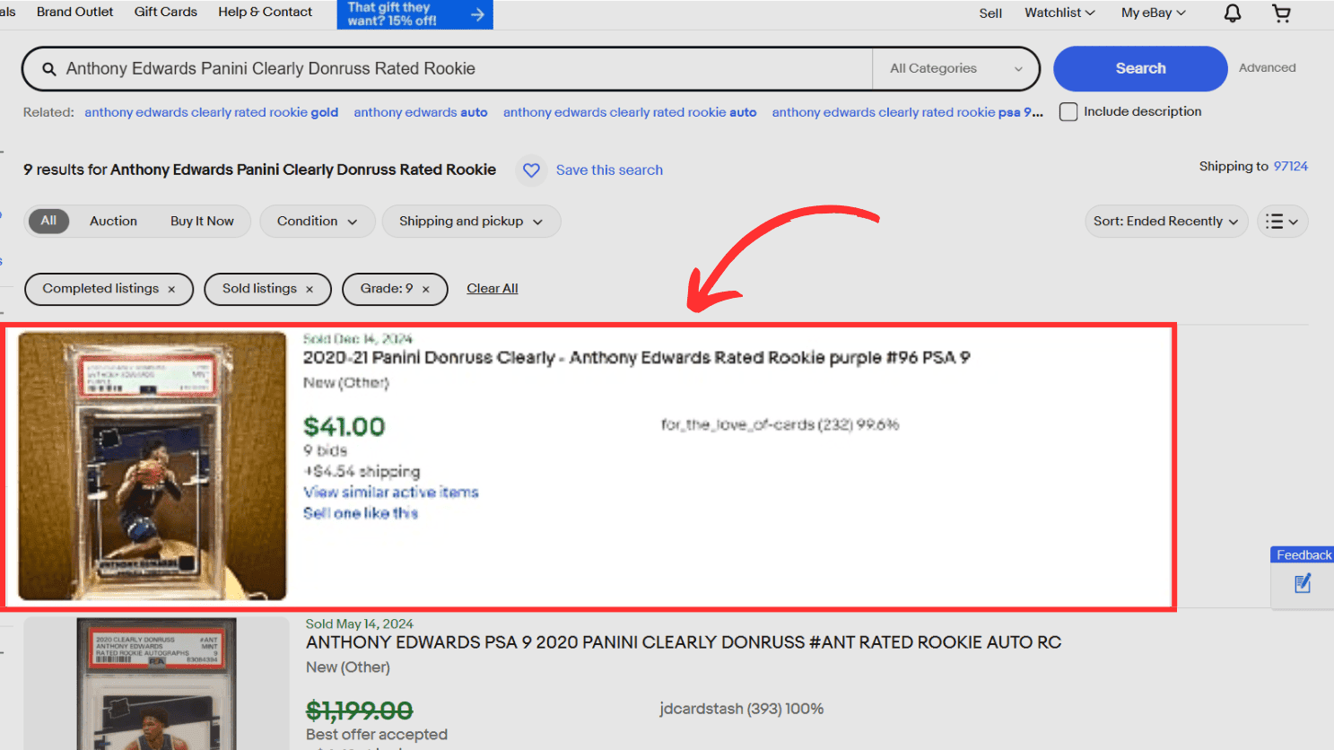Open the list view options dropdown

tap(1282, 222)
